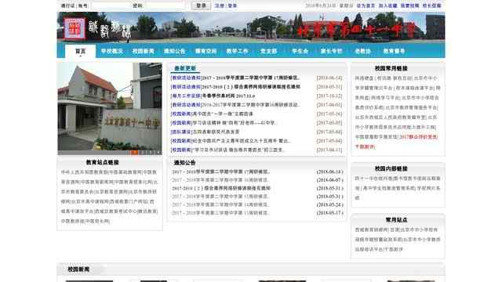Select the 最新更新 tab header
Screen dimensions: 502x282
coord(185,68)
